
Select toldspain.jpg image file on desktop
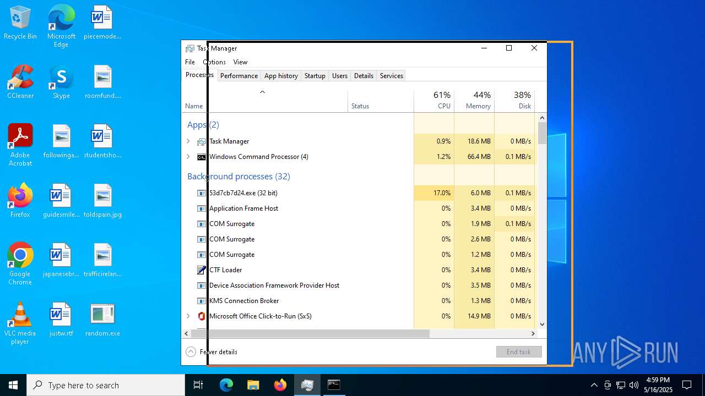102,201
